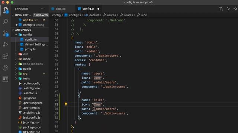Click the 'roles' string on line 78
Image resolution: width=238 pixels, height=133 pixels.
tap(98, 100)
